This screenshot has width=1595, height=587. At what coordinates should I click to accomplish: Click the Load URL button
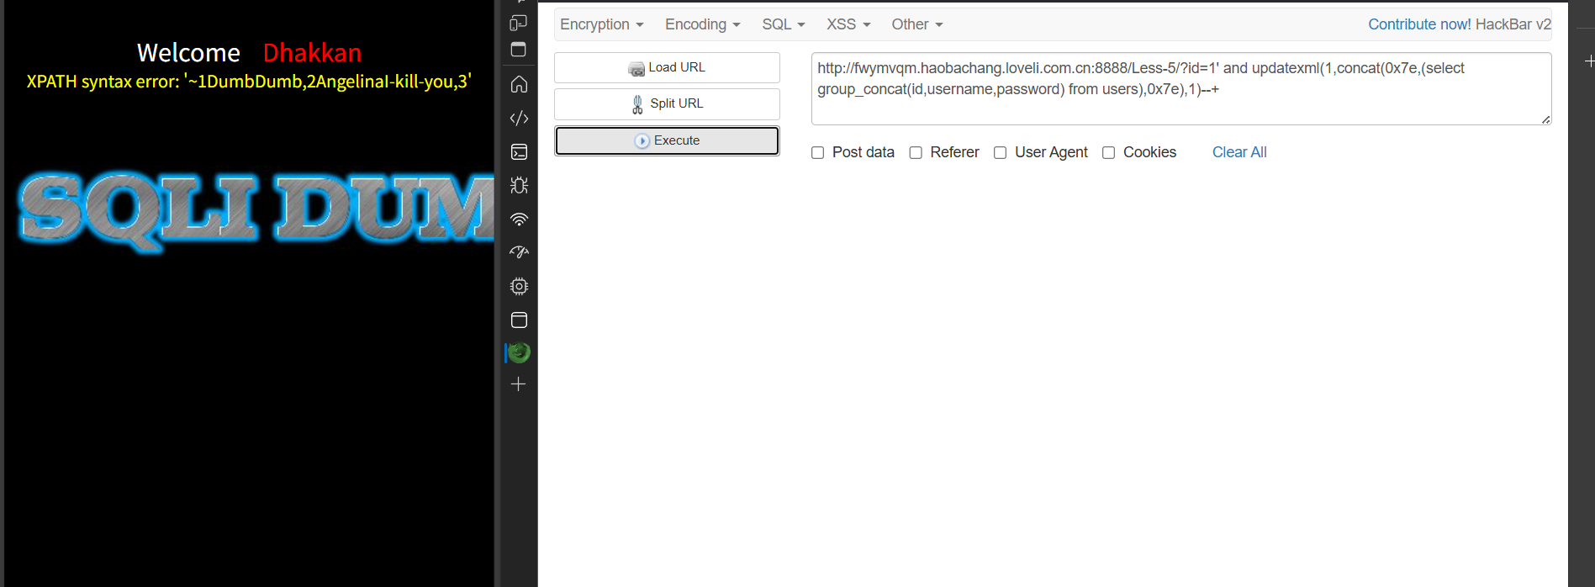[x=667, y=67]
